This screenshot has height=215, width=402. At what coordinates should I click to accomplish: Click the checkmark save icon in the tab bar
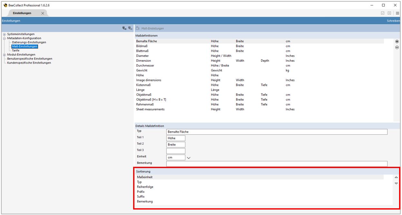383,13
